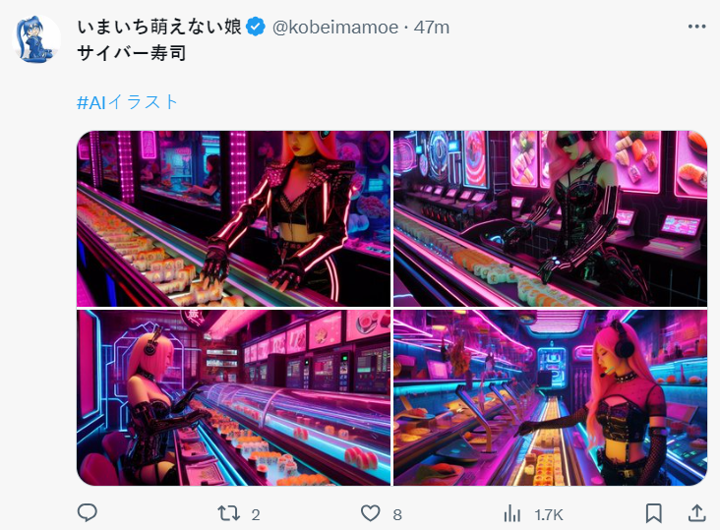Open top-left image of woman in neon jacket

tap(233, 218)
